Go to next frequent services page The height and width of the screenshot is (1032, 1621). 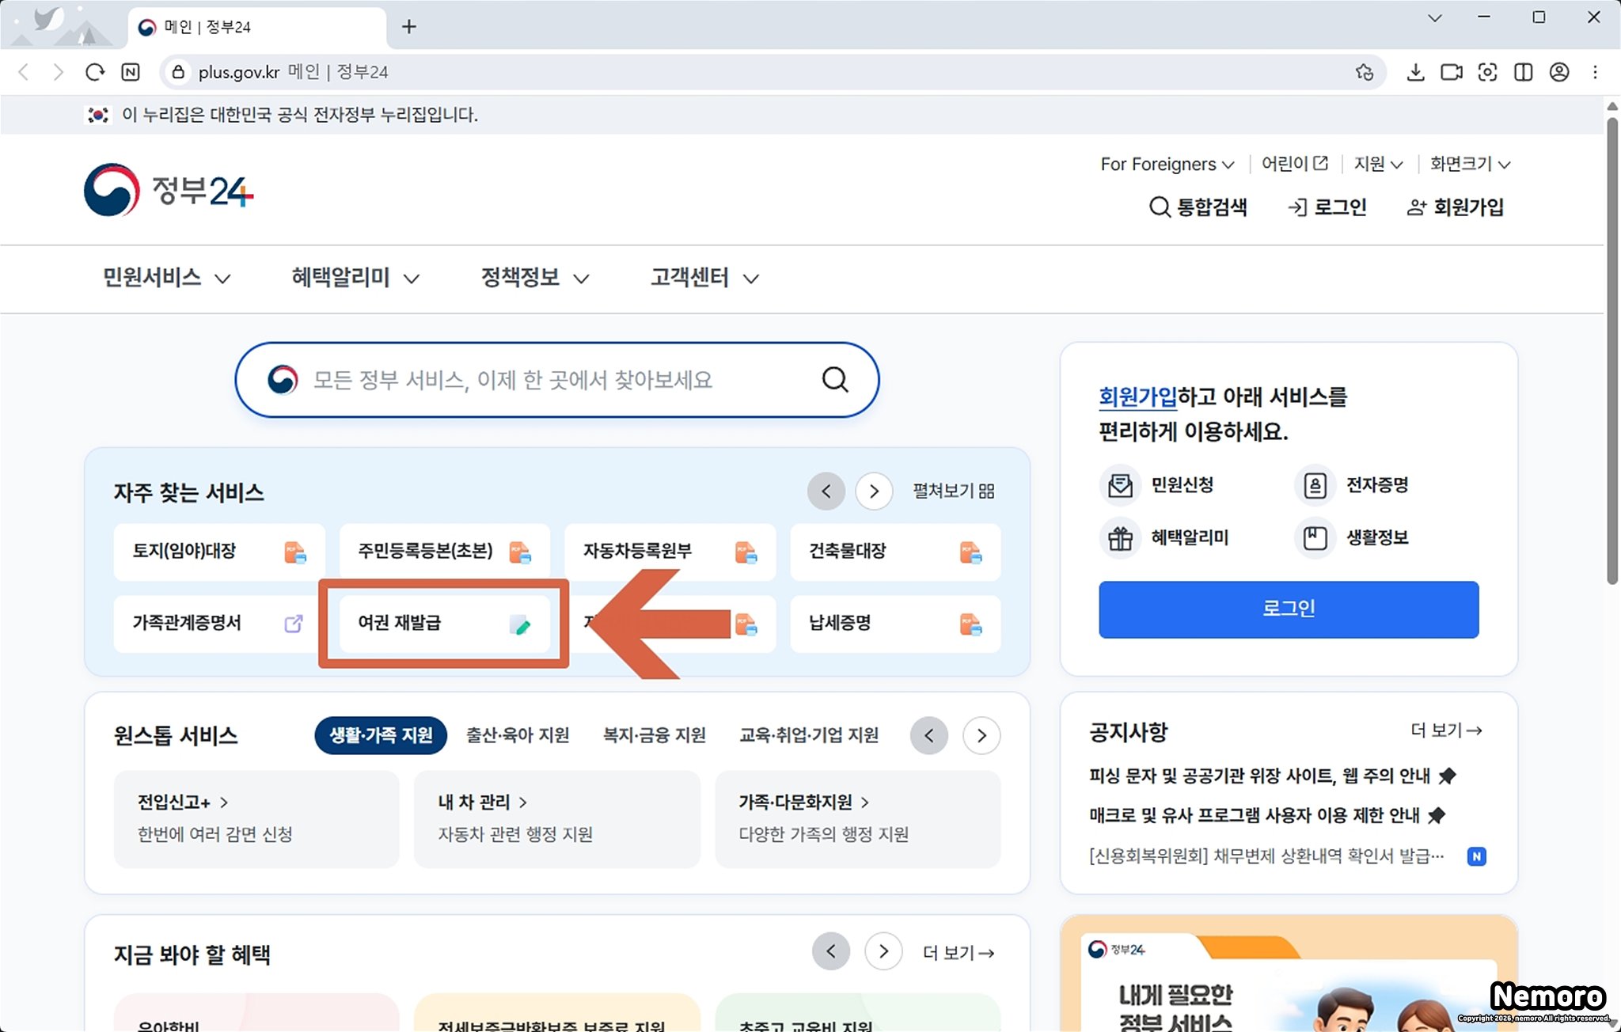874,491
